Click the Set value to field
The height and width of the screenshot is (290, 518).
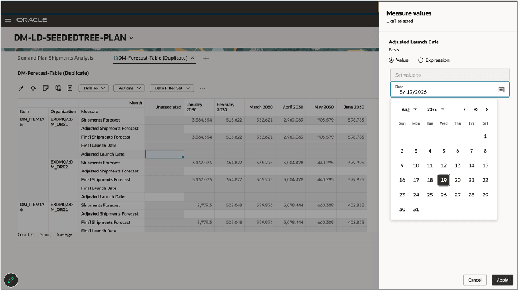tap(450, 75)
